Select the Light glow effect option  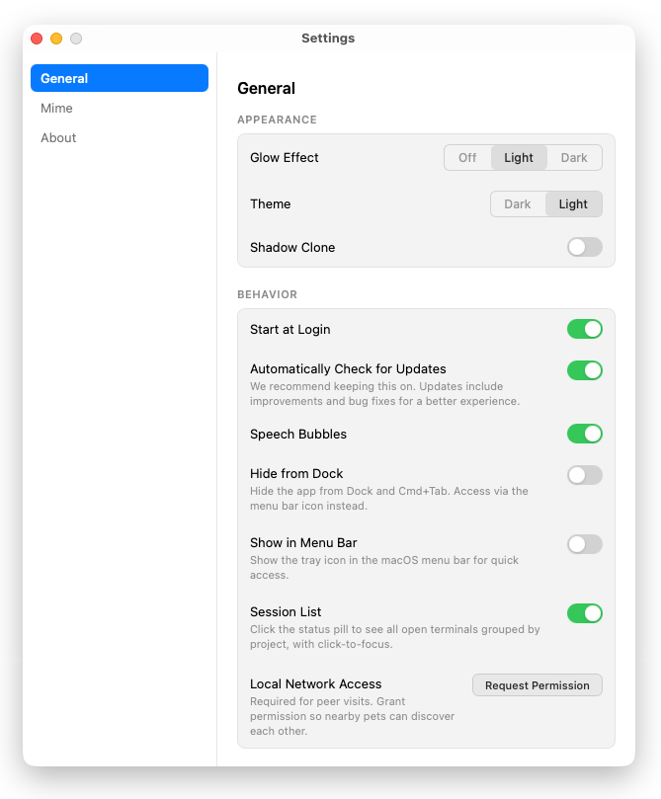519,157
